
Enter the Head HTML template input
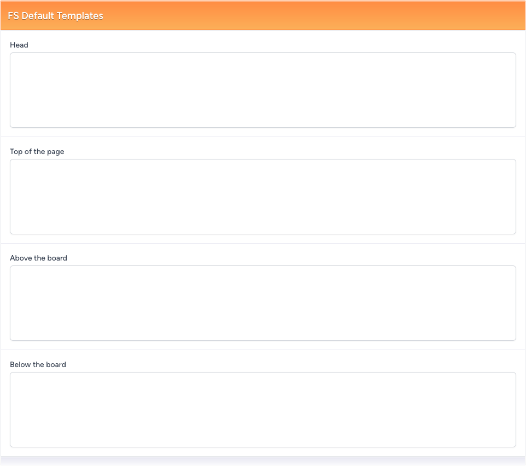(262, 90)
